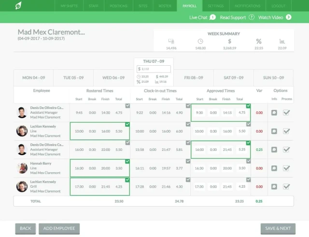Screen dimensions: 309x237
Task: Select the MON 04 - 09 day tab
Action: coord(33,77)
